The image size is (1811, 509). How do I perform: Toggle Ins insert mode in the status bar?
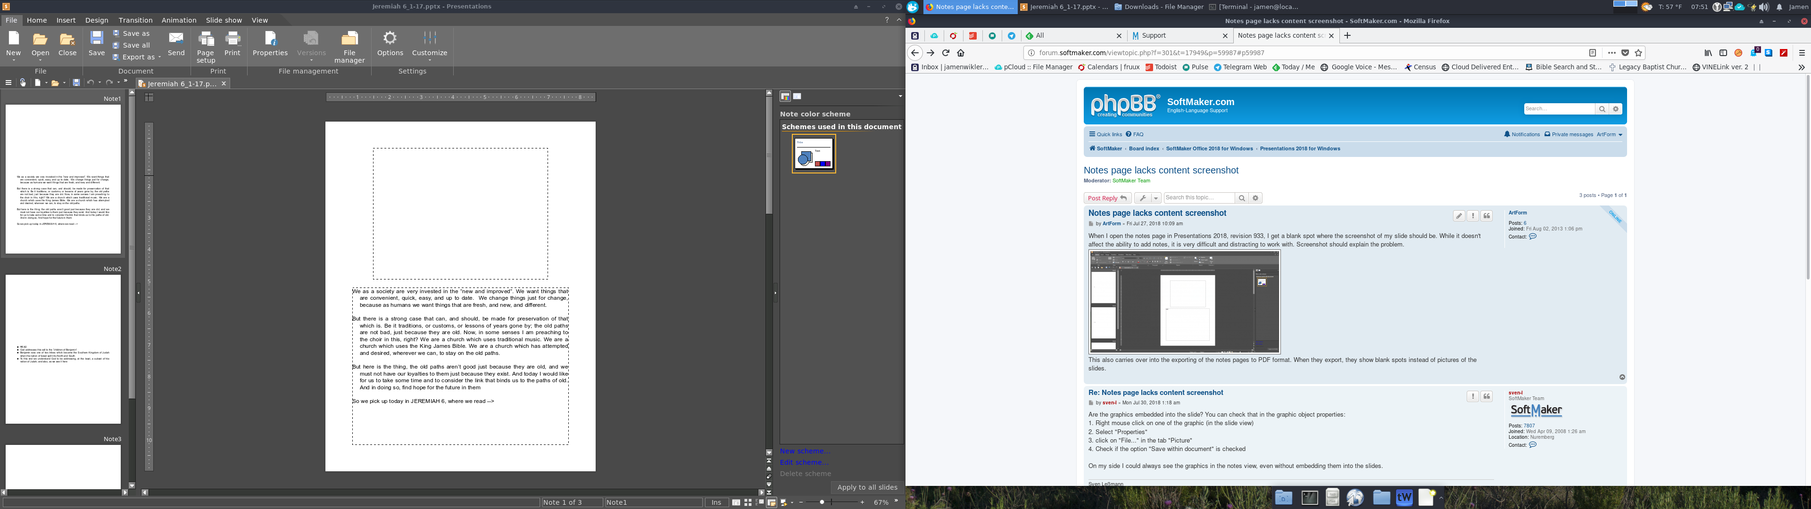point(716,503)
